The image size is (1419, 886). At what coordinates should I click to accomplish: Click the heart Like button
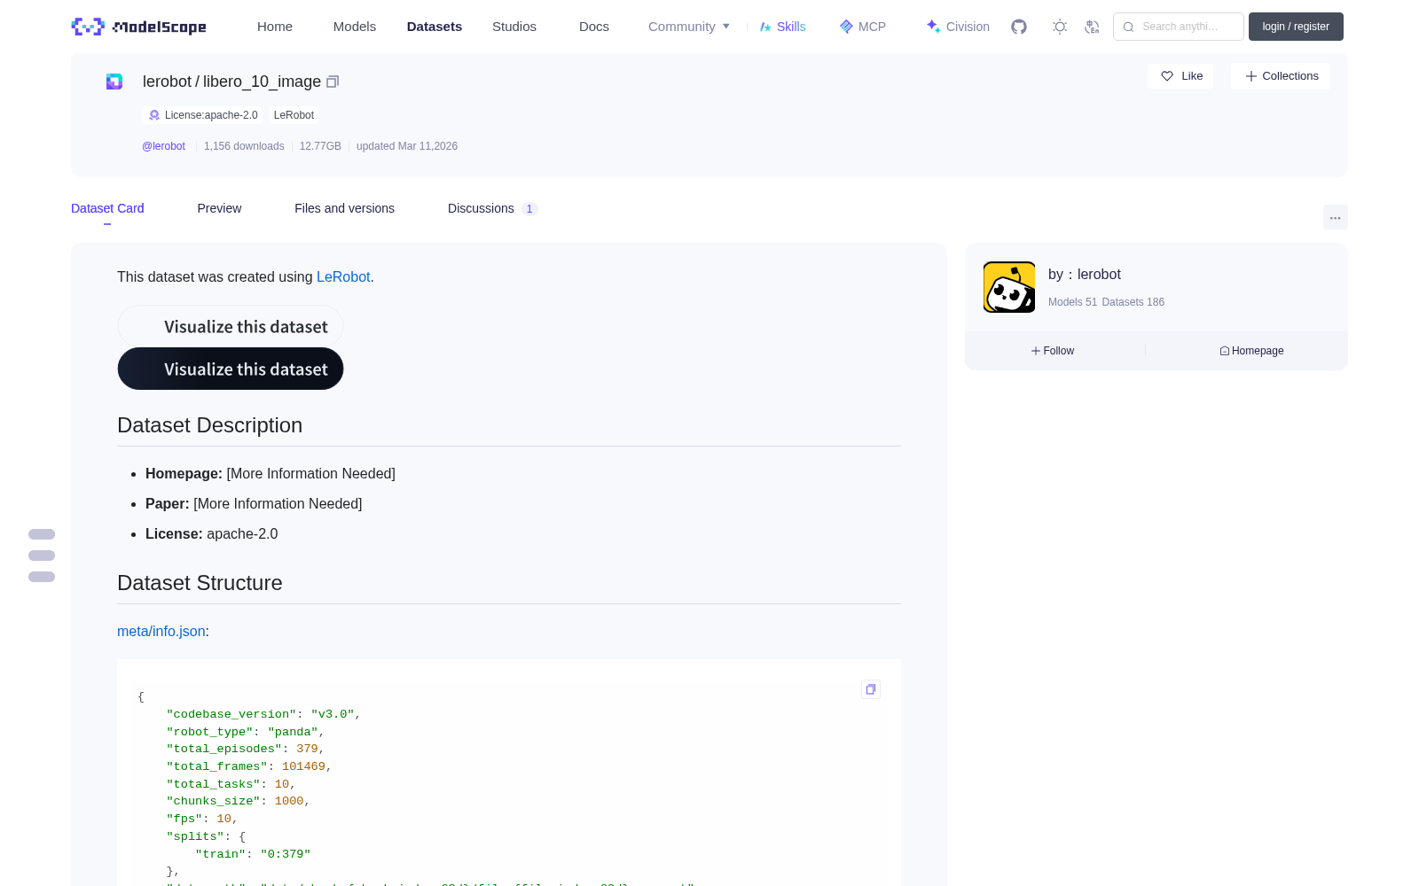[1181, 76]
